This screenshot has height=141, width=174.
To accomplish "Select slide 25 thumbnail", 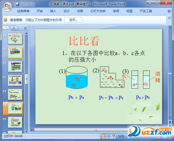I will click(15, 122).
